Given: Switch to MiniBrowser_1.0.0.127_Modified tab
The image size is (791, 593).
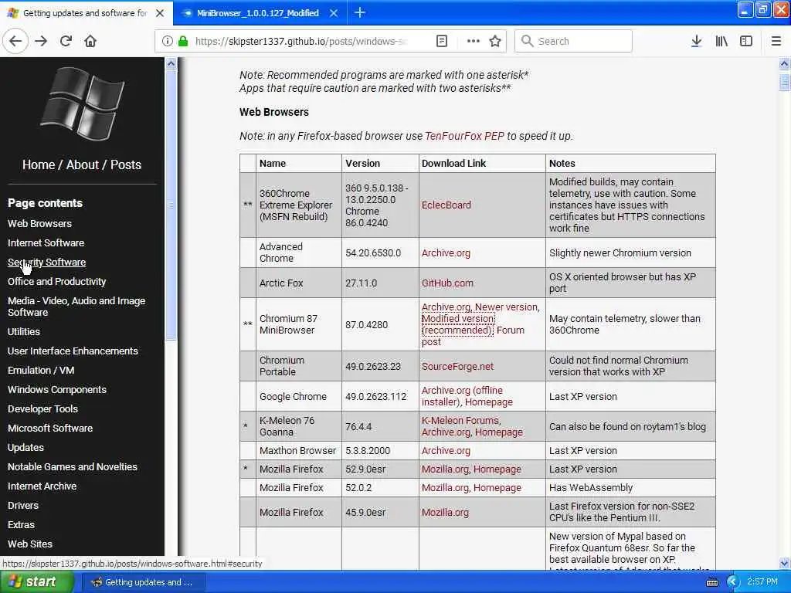Looking at the screenshot, I should (x=258, y=13).
